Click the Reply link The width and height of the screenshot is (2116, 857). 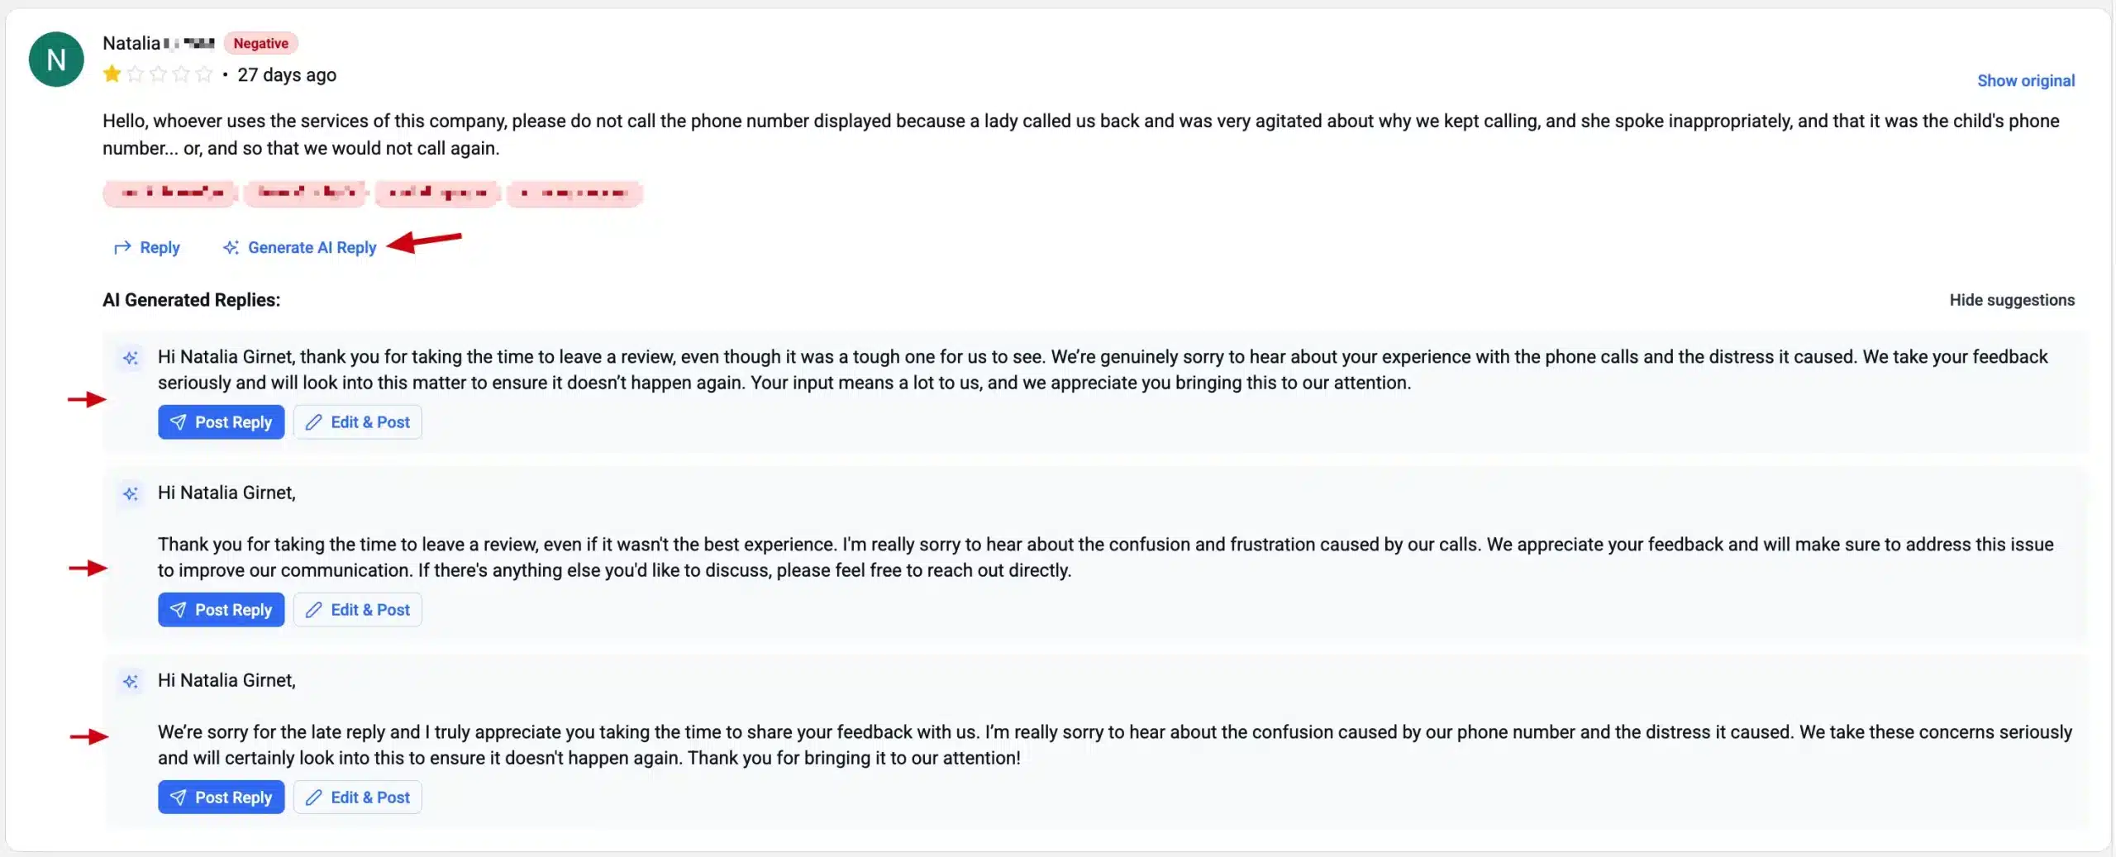[159, 247]
